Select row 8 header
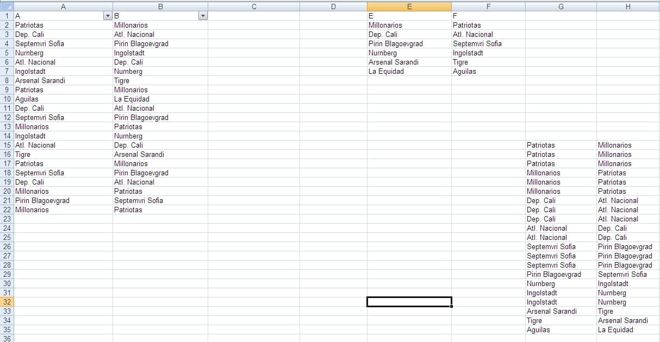Image resolution: width=660 pixels, height=342 pixels. 7,80
